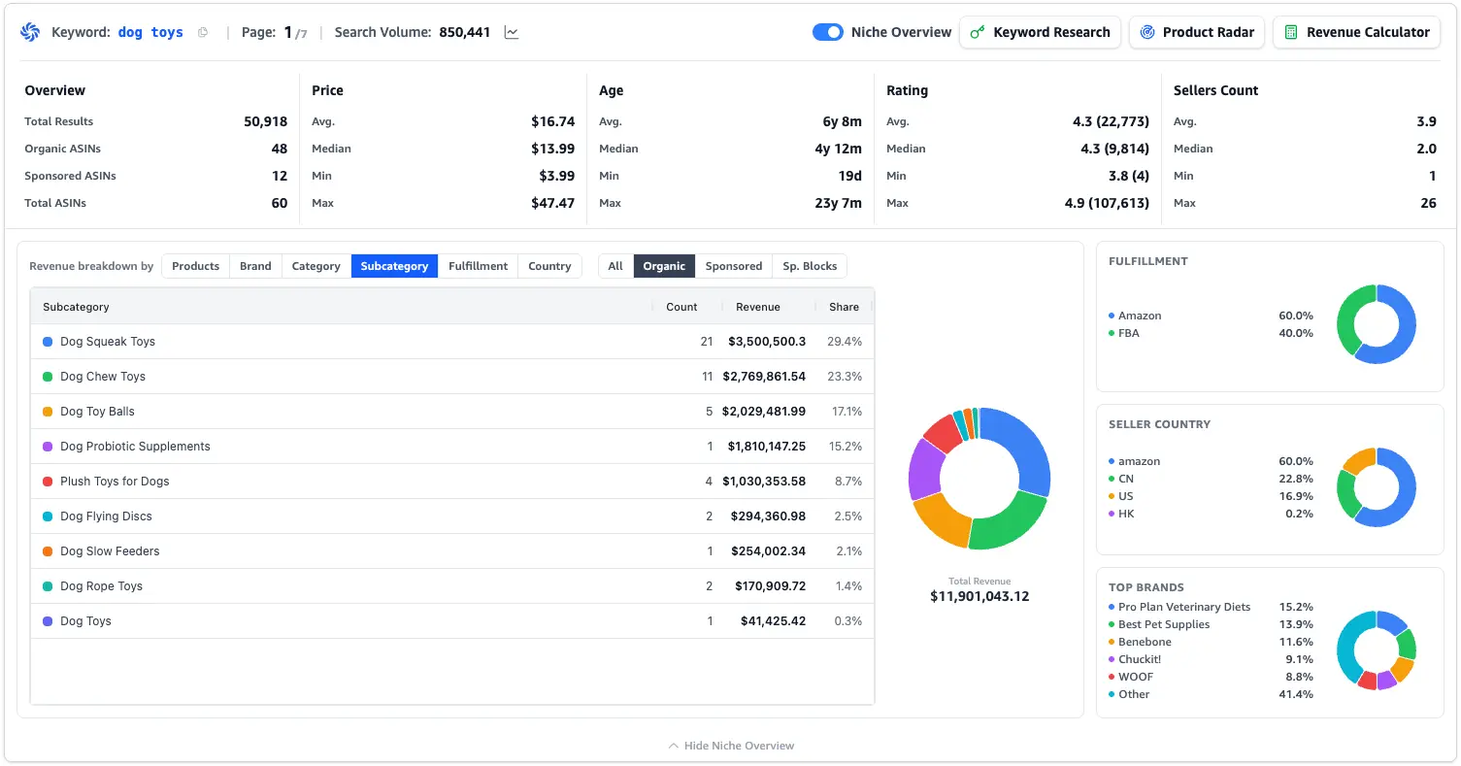The width and height of the screenshot is (1461, 766).
Task: Click the Chuckit! brand entry
Action: 1140,659
